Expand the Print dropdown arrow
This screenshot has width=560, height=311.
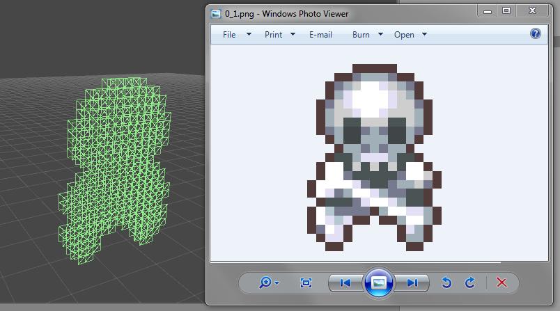[x=293, y=34]
